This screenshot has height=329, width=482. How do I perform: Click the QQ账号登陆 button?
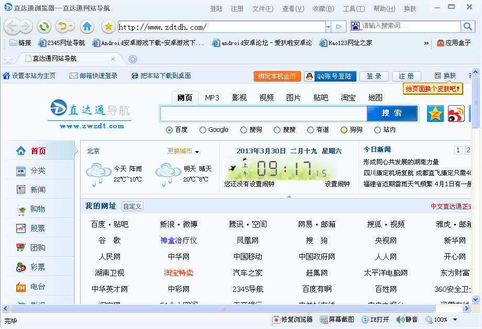click(x=330, y=76)
